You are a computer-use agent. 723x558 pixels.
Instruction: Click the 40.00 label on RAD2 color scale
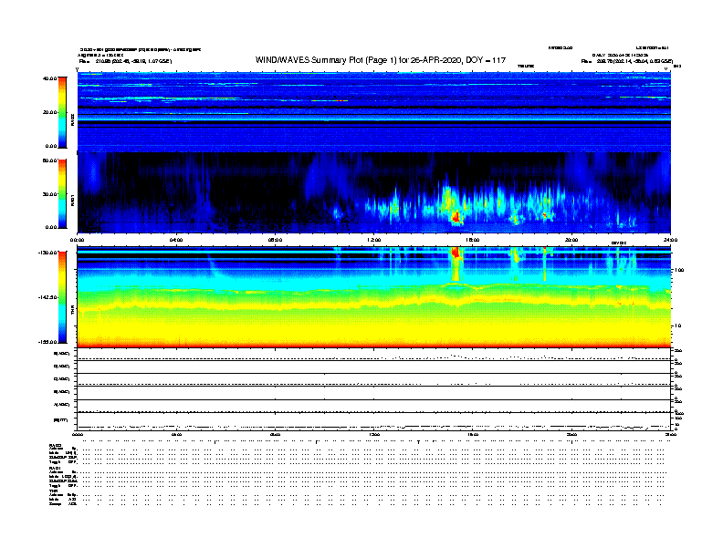[49, 78]
